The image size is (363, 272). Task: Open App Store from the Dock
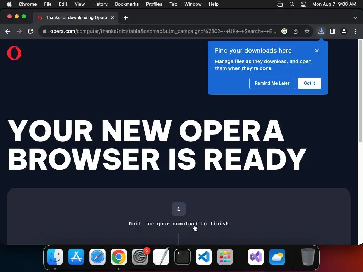(76, 257)
